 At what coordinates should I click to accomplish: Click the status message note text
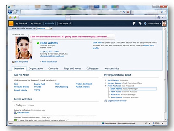(x=69, y=37)
